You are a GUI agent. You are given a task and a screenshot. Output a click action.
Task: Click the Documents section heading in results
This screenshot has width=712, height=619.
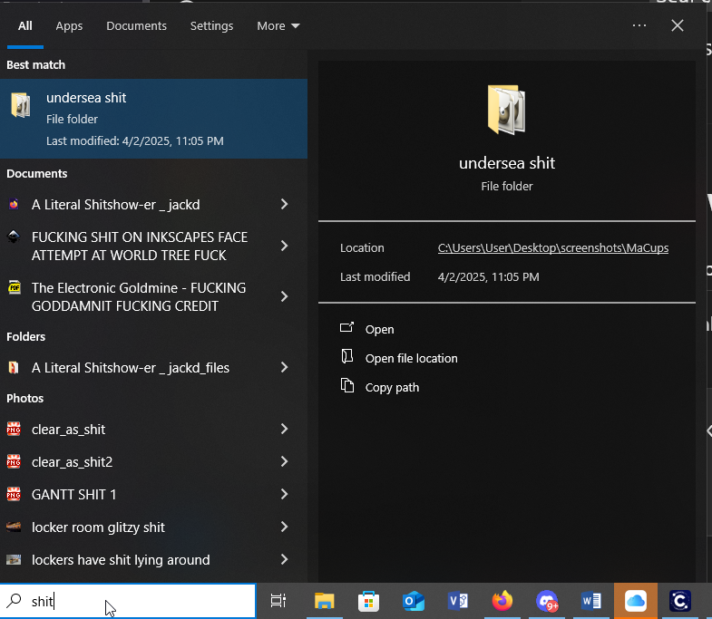(x=37, y=173)
